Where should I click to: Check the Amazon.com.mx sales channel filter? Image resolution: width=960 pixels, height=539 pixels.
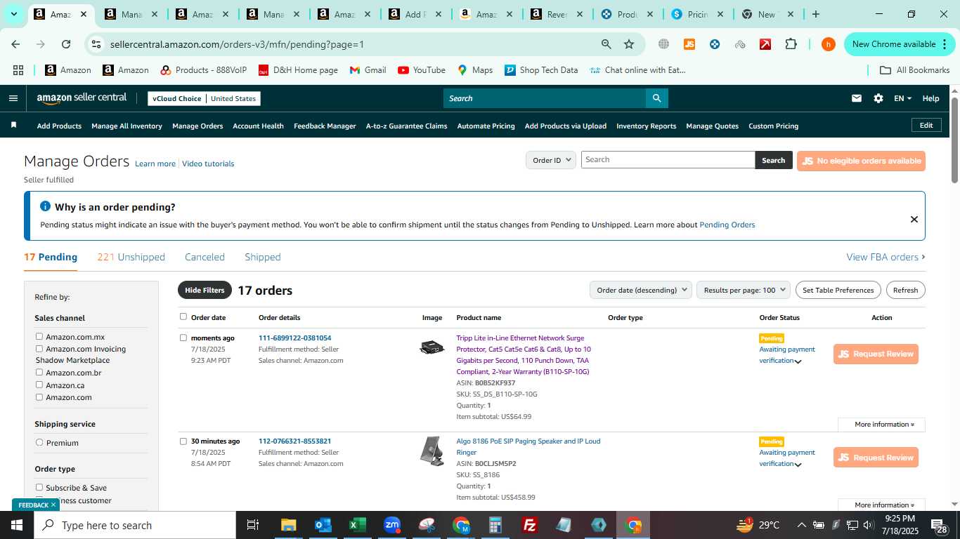39,337
